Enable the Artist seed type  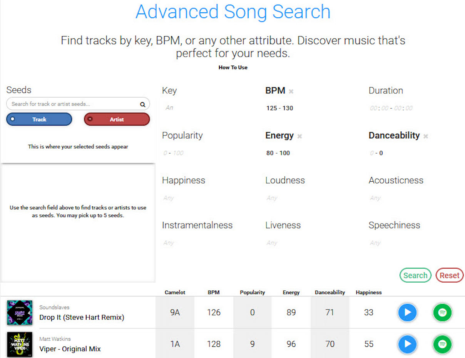click(x=116, y=119)
